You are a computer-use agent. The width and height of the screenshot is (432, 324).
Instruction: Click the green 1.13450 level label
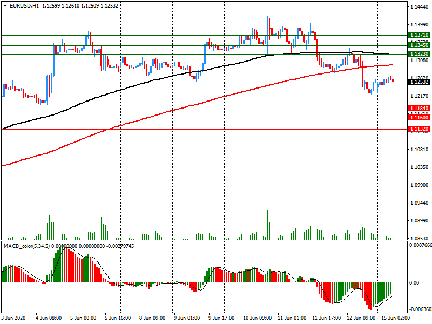coord(419,45)
